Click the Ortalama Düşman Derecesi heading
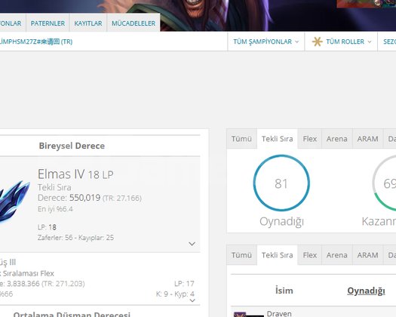The image size is (396, 317). coord(72,314)
